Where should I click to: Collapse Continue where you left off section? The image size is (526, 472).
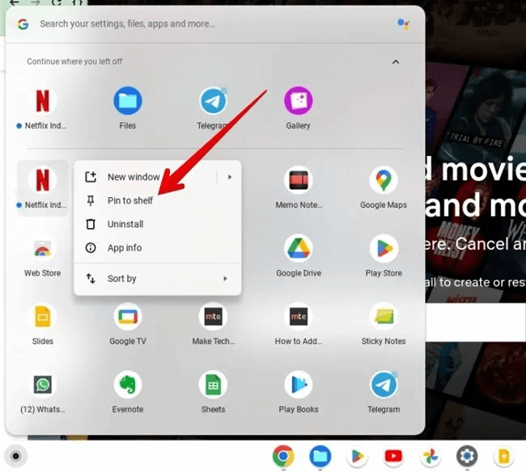(396, 61)
